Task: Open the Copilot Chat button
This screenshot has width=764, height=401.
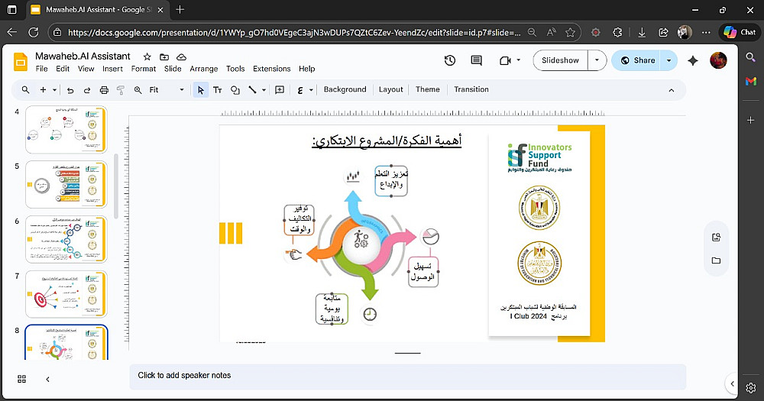Action: pos(740,32)
